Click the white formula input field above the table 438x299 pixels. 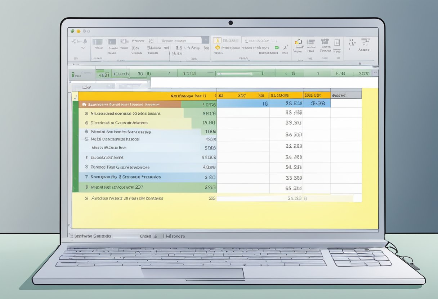click(x=264, y=82)
